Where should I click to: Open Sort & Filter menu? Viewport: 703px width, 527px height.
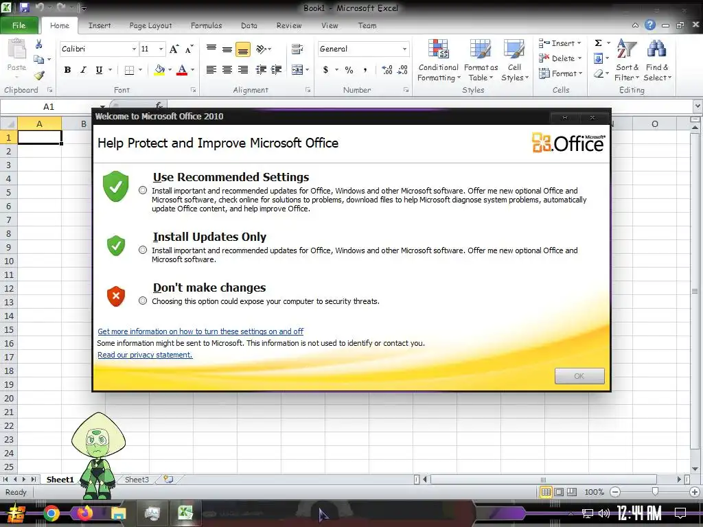627,60
